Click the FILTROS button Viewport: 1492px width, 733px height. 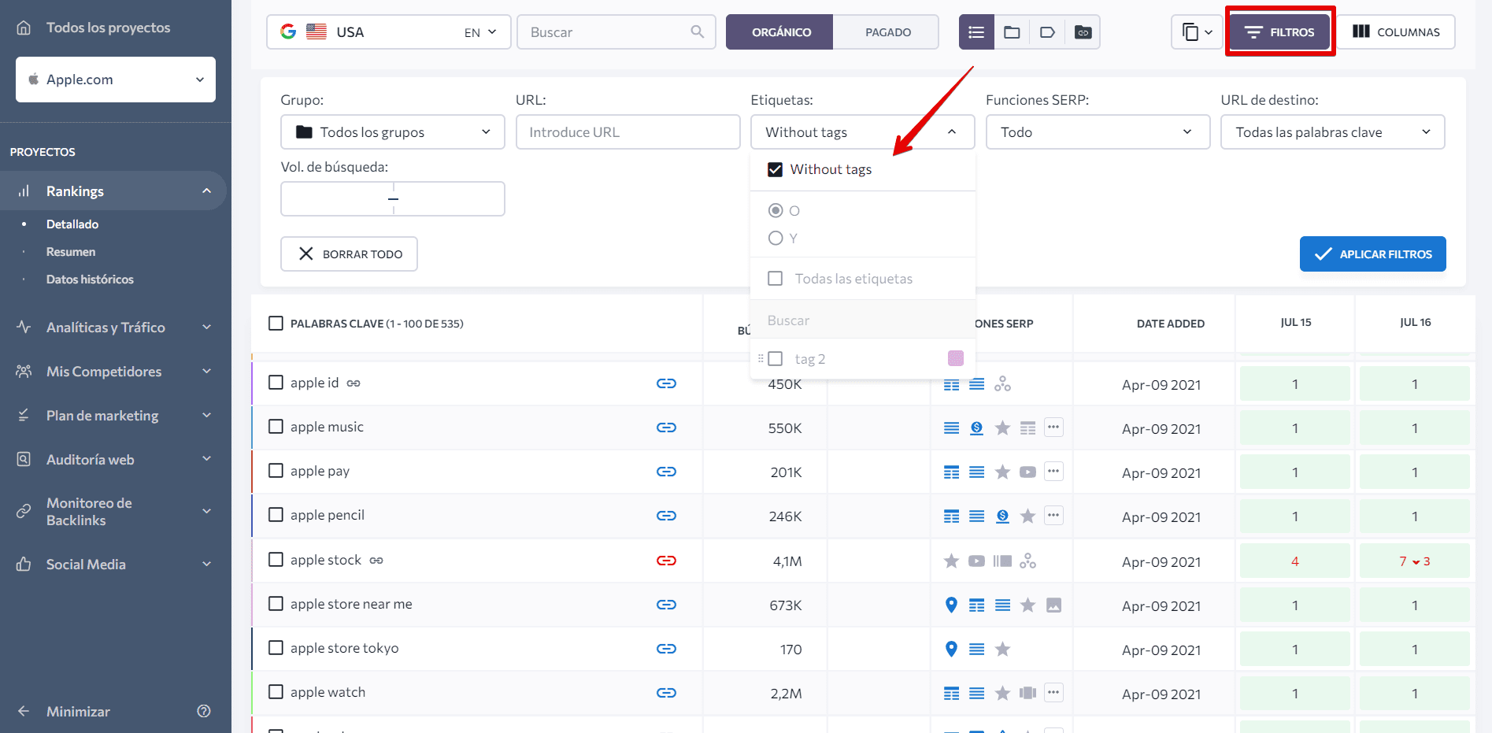tap(1279, 32)
